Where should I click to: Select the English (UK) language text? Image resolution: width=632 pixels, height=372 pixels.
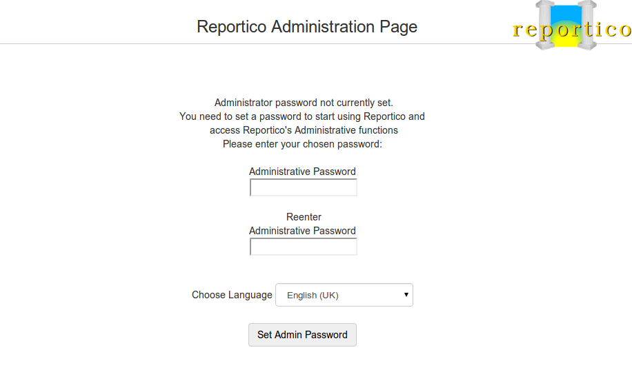tap(313, 296)
